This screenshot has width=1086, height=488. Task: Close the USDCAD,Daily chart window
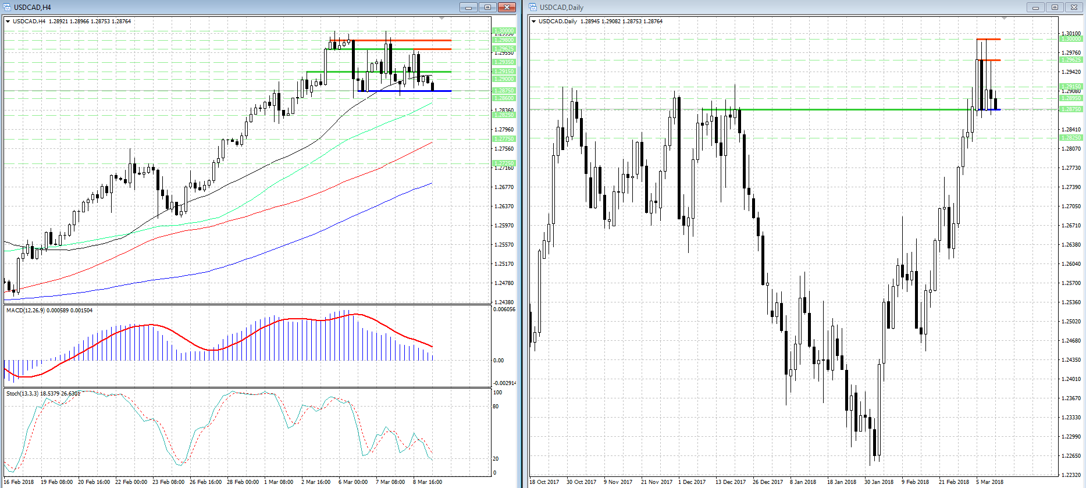click(x=1074, y=8)
